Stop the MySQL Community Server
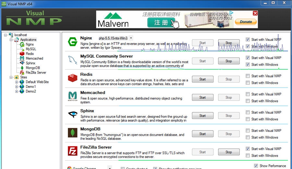 pos(229,61)
